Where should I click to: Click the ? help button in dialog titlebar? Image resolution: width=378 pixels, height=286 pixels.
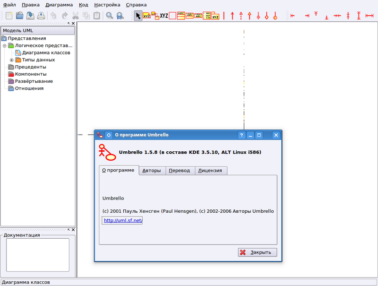point(241,135)
